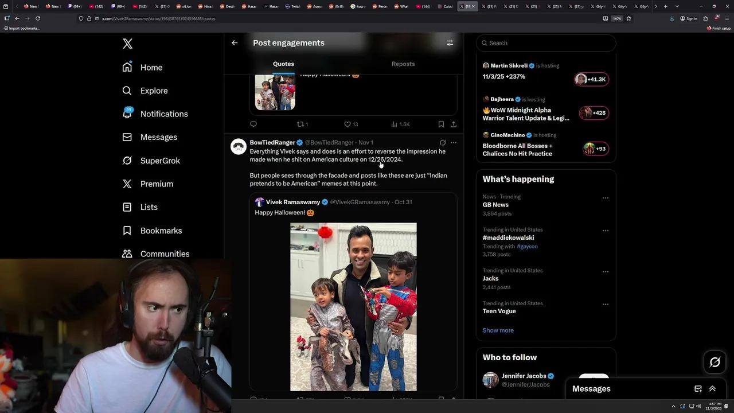
Task: Go to Home in the sidebar
Action: click(x=142, y=67)
